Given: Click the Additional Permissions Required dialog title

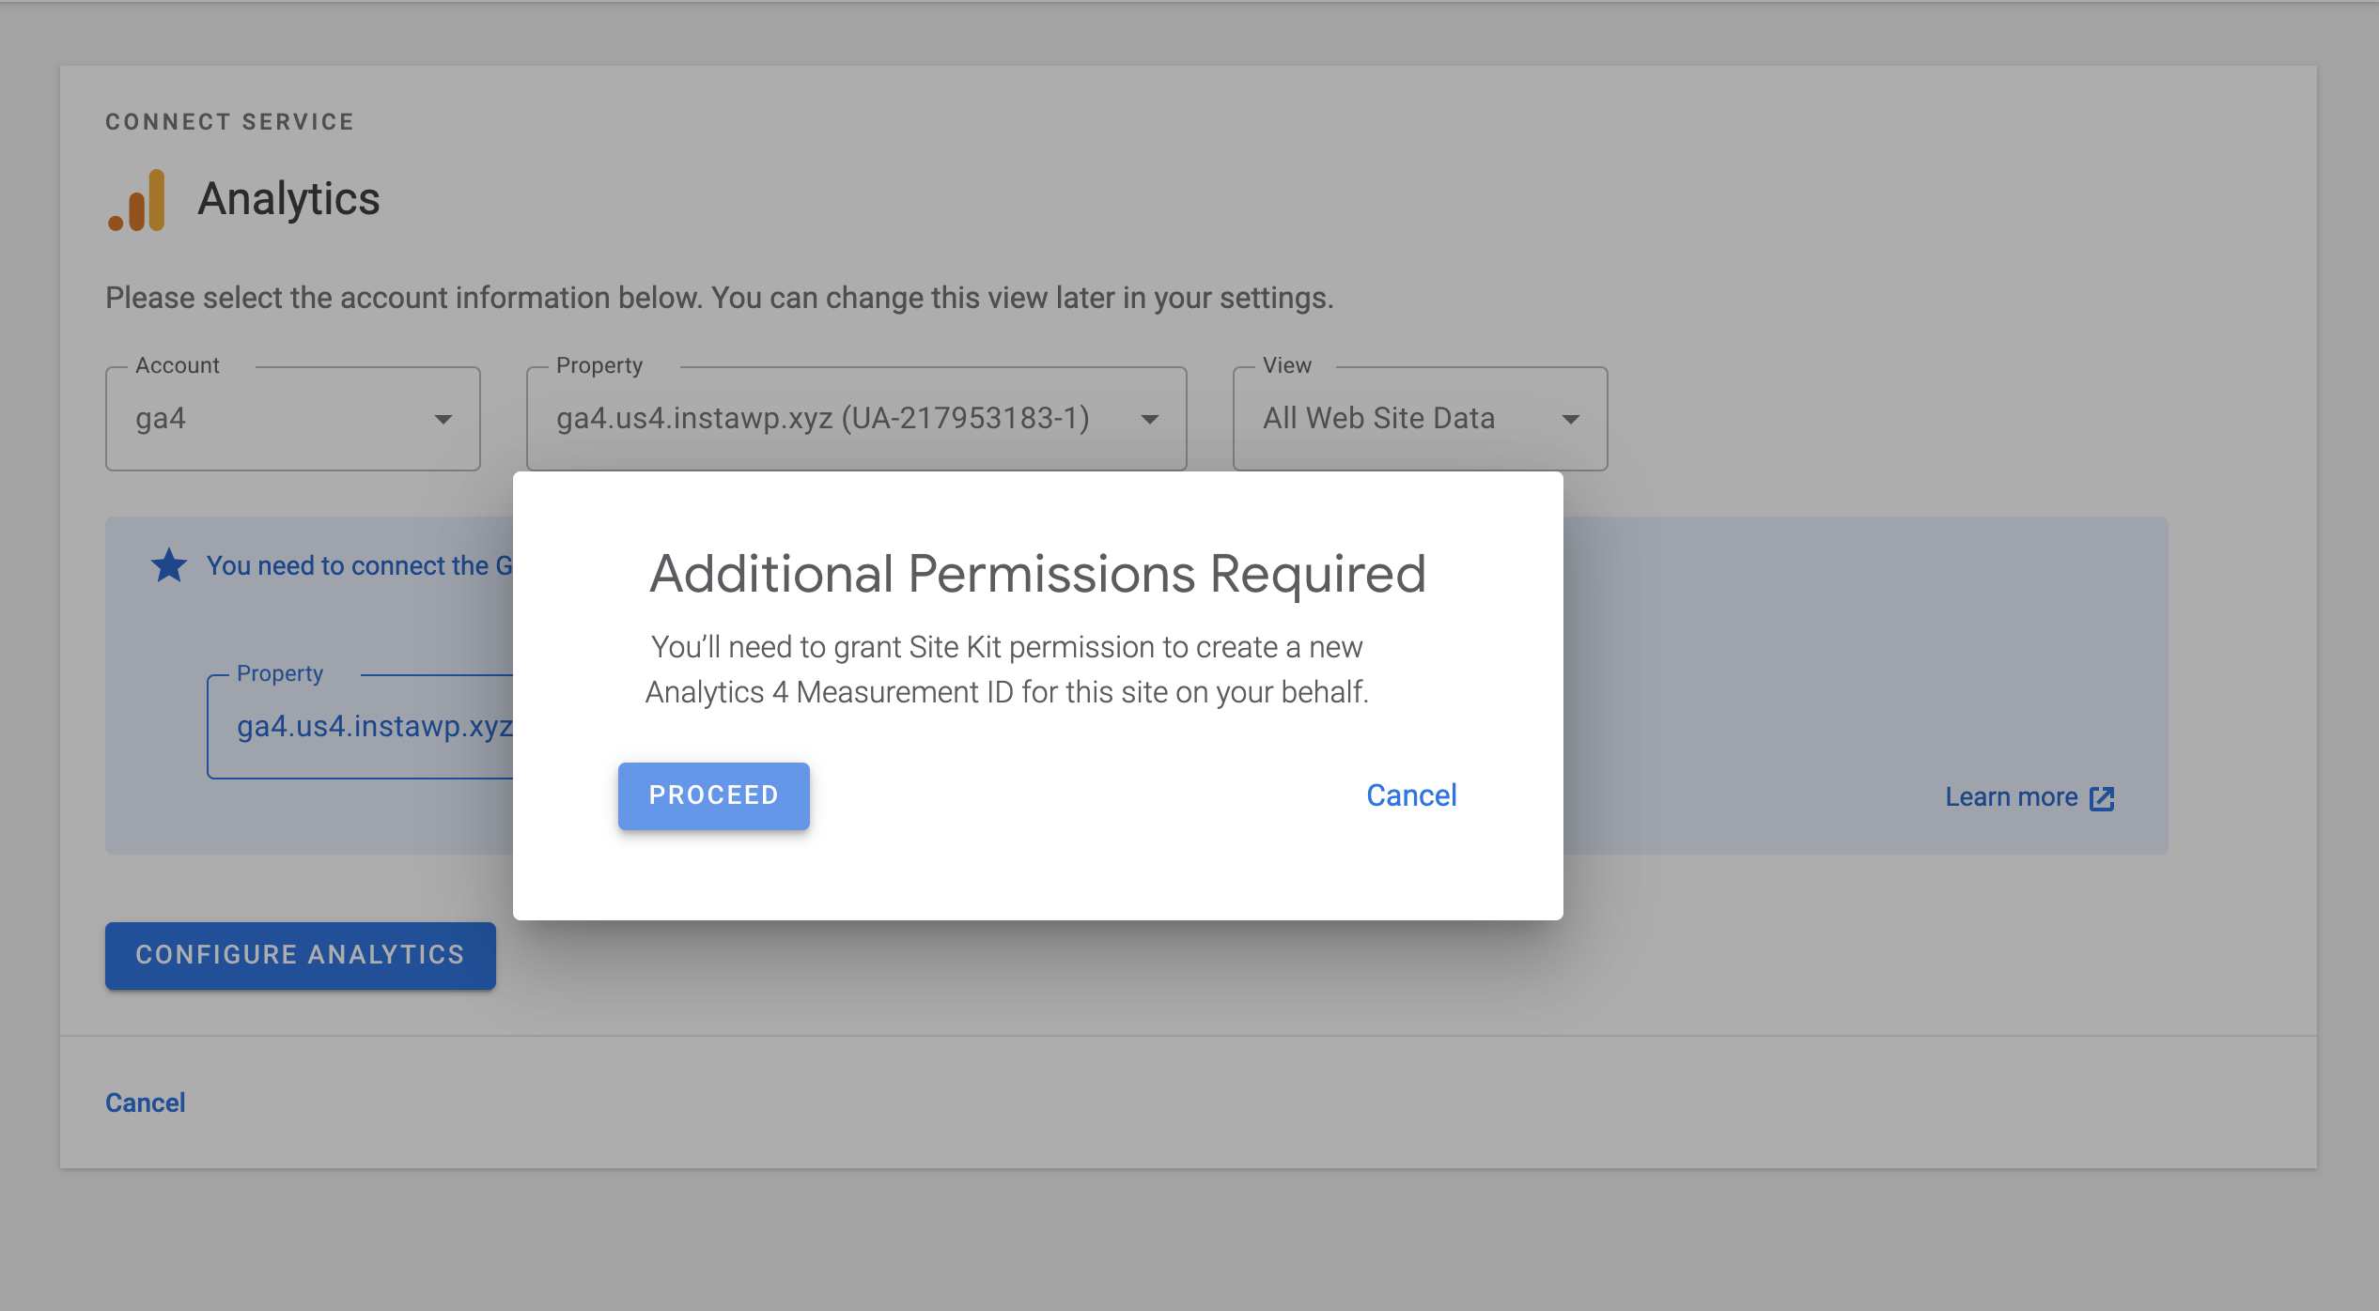Looking at the screenshot, I should 1036,575.
